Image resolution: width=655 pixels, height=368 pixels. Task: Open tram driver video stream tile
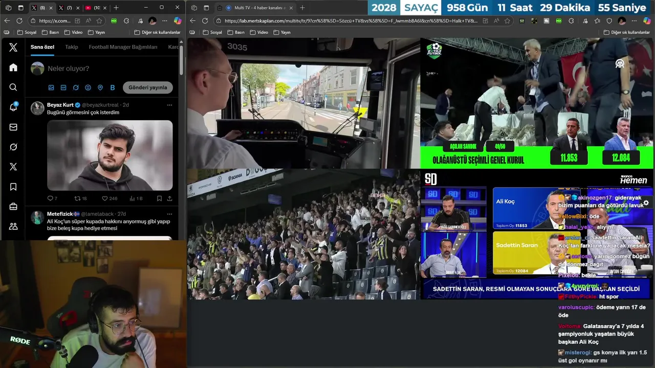point(303,103)
